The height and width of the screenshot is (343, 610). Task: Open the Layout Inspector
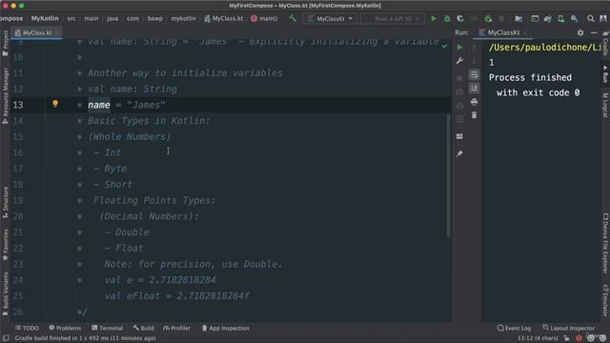click(568, 328)
